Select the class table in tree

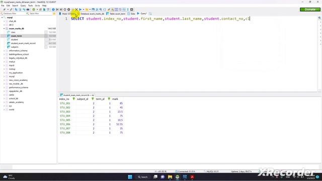tap(13, 32)
